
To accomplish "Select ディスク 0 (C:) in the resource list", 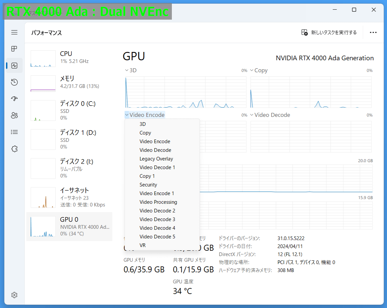I will coord(69,110).
